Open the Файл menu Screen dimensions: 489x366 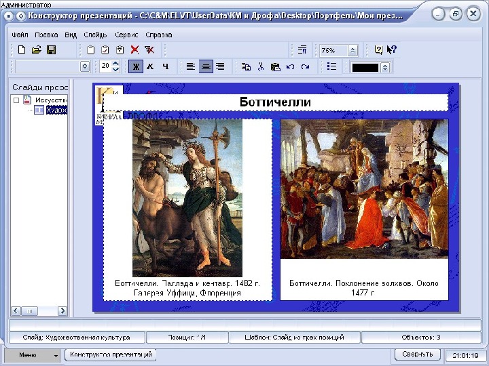20,35
